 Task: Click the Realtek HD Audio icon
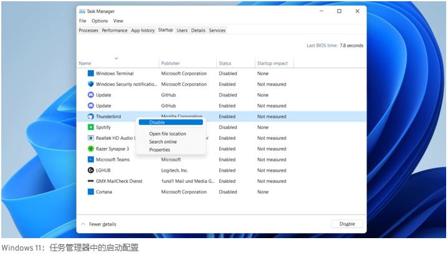90,138
